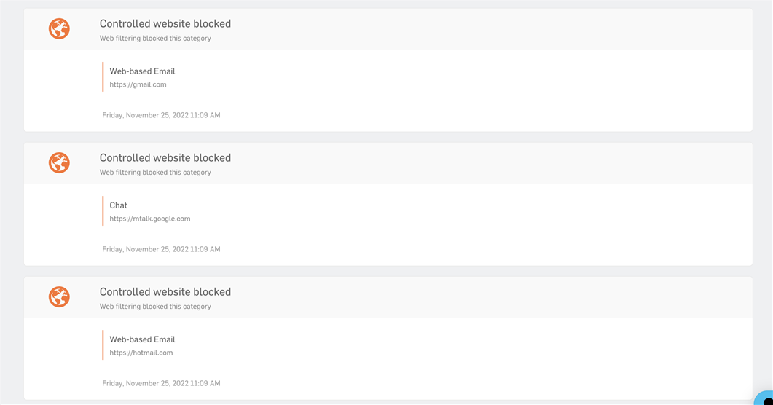Click the globe icon for the mtalk.google.com event
Screen dimensions: 773x405
click(x=59, y=162)
